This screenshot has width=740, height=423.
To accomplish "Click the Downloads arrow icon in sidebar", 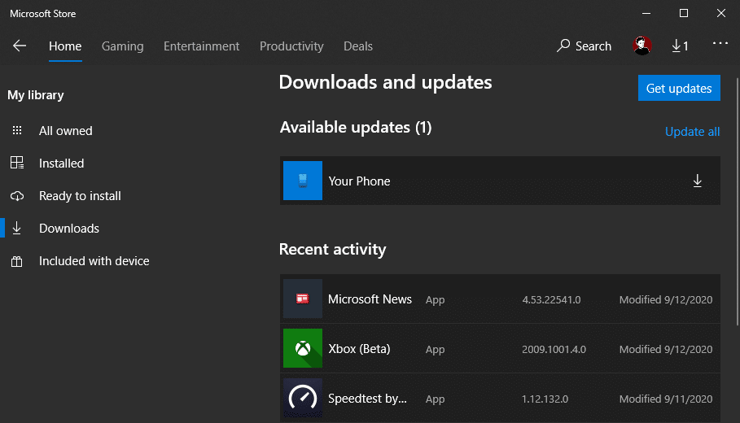I will [x=17, y=228].
